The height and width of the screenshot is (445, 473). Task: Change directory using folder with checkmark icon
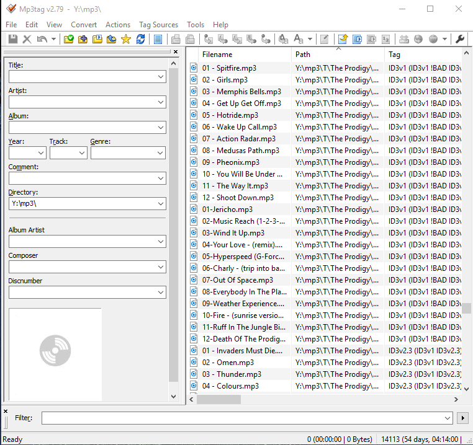(x=68, y=39)
